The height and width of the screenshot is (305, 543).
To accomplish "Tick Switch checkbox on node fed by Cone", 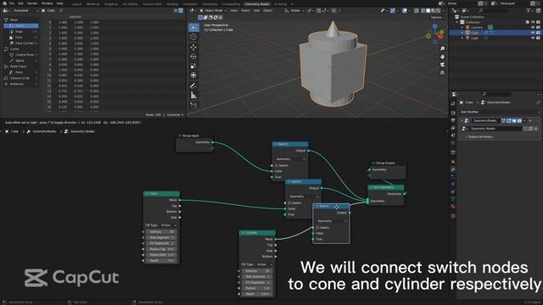I will [x=289, y=203].
